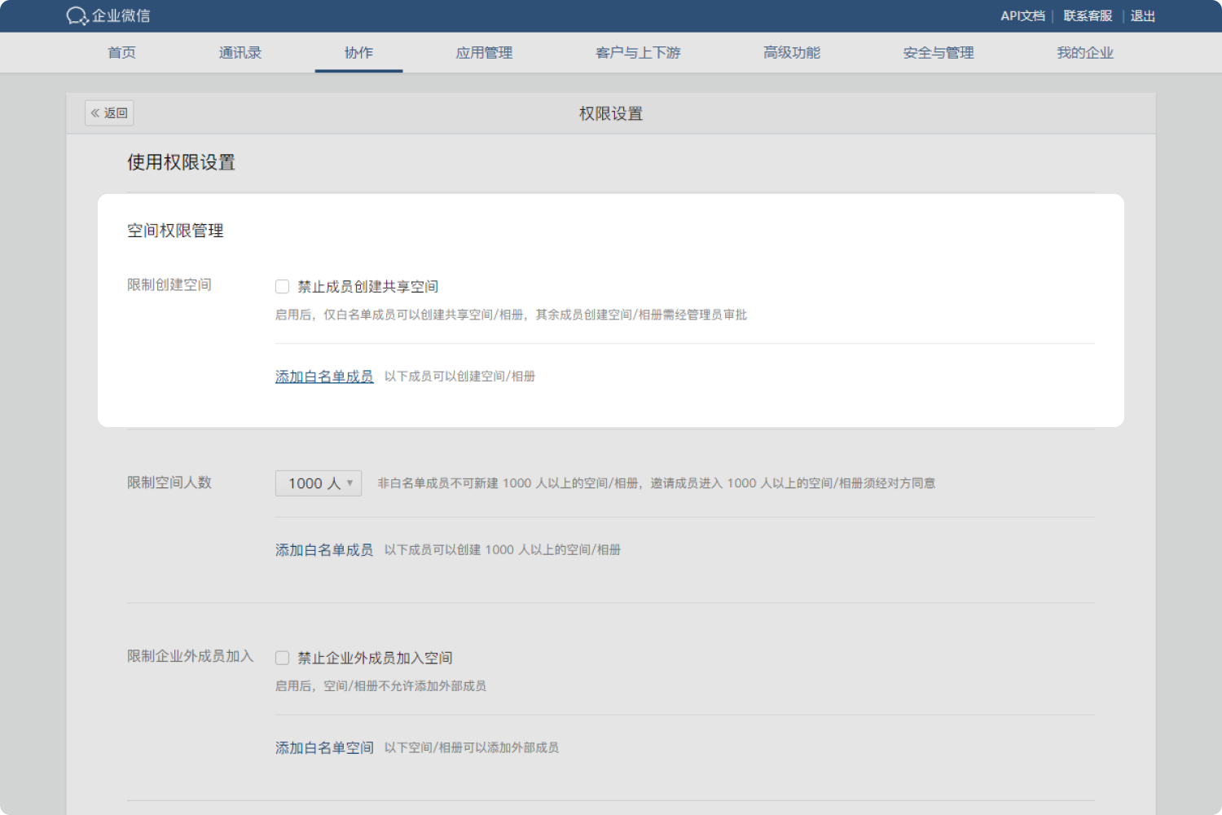This screenshot has height=815, width=1222.
Task: Go to the 首页 tab
Action: pyautogui.click(x=121, y=52)
